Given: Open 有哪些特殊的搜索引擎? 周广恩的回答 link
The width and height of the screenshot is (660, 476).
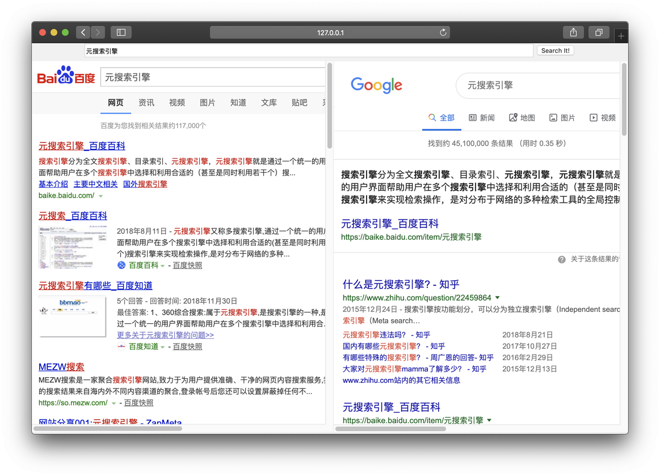Looking at the screenshot, I should [x=418, y=358].
